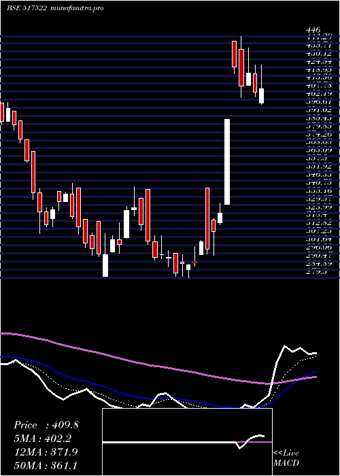Click the 312.82 price axis label
340x476 pixels.
(x=319, y=223)
